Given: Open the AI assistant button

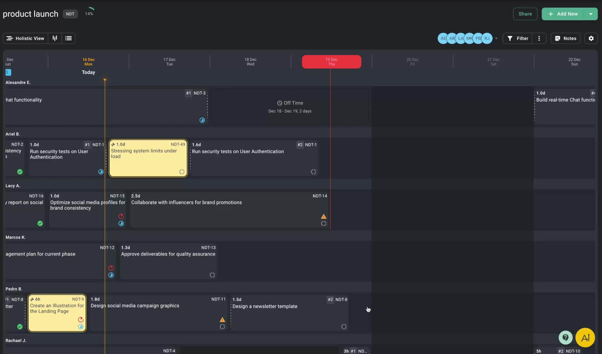Looking at the screenshot, I should (x=585, y=338).
